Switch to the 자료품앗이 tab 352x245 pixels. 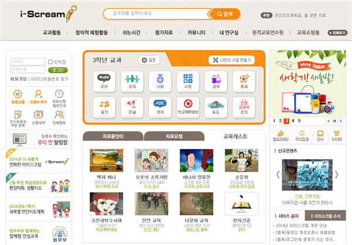point(113,136)
